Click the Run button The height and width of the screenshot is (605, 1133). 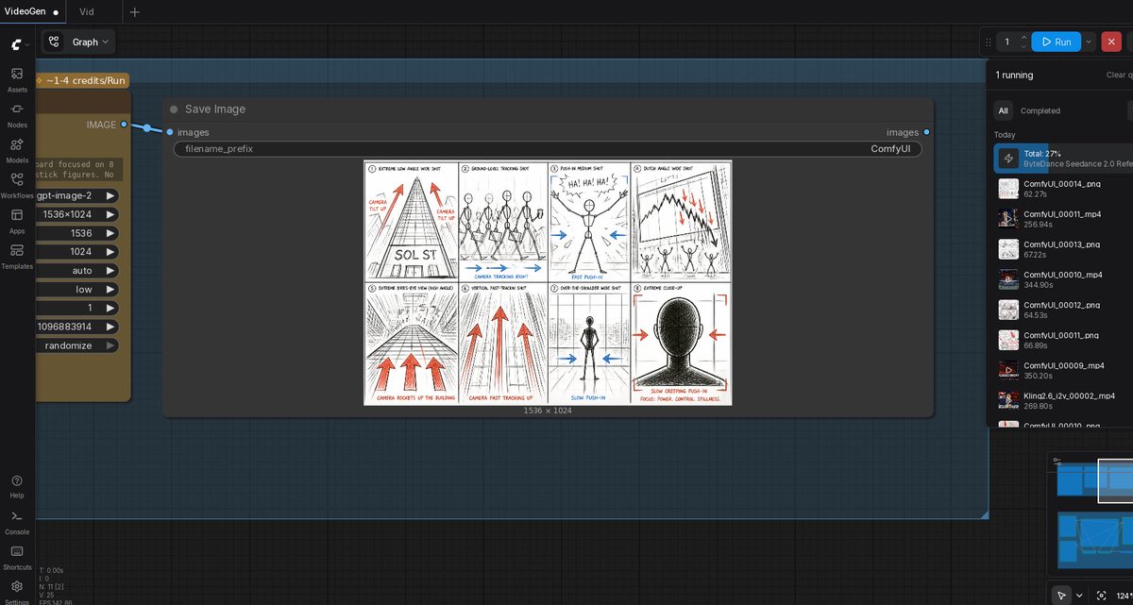pos(1057,42)
